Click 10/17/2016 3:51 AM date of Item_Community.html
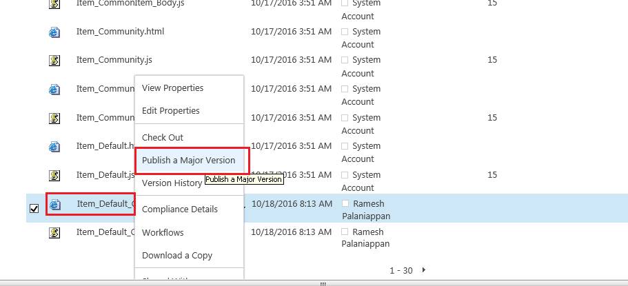Viewport: 628px width, 286px height. click(291, 32)
